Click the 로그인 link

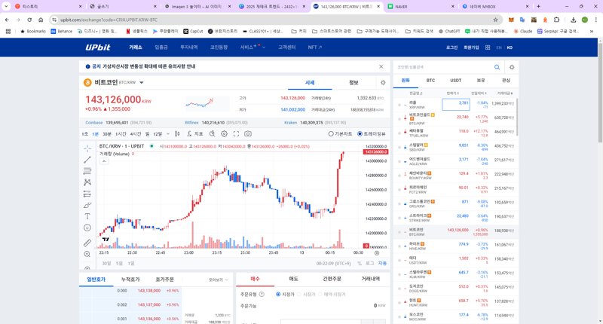click(451, 47)
